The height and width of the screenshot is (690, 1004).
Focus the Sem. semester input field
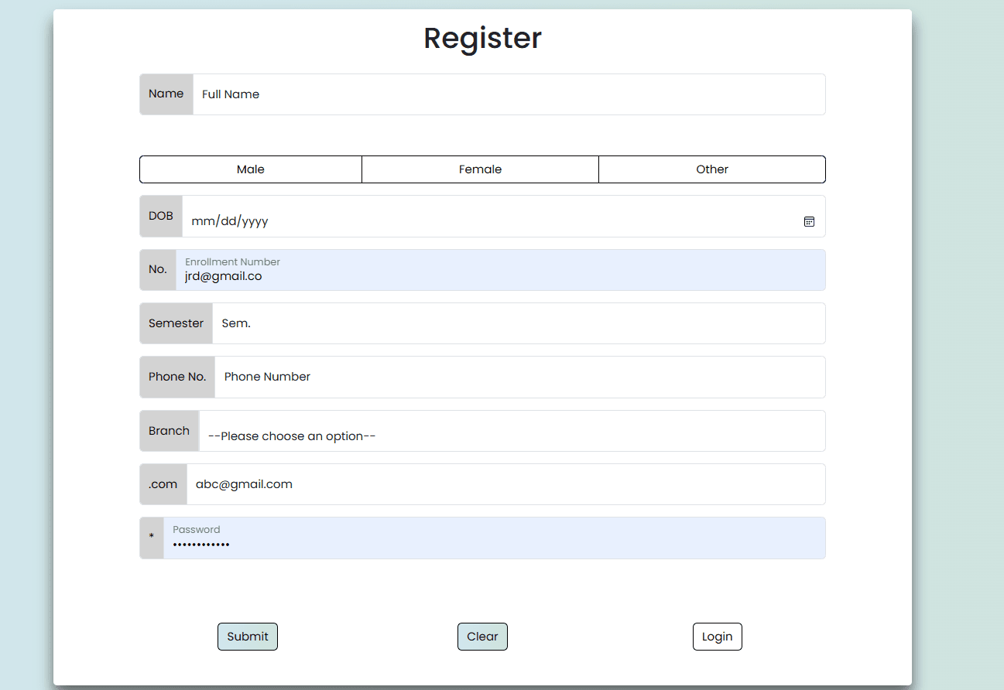pyautogui.click(x=519, y=323)
